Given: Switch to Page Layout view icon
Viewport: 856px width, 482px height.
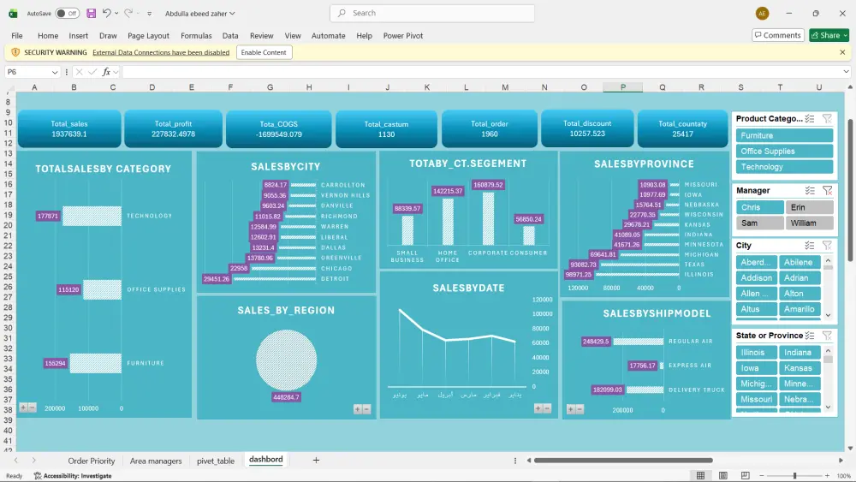Looking at the screenshot, I should pos(722,475).
